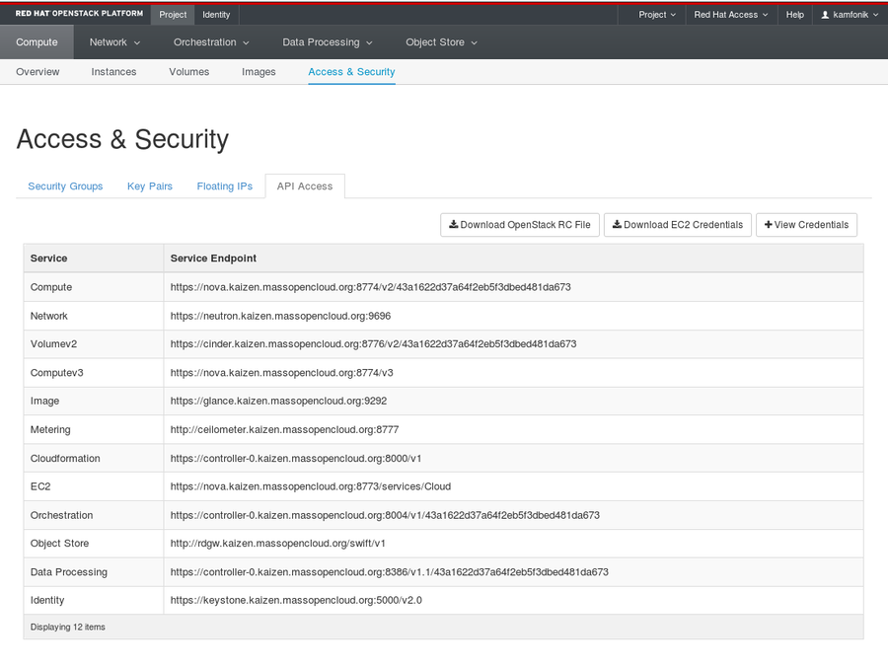Image resolution: width=888 pixels, height=666 pixels.
Task: Click the glance 9292 endpoint URL
Action: [x=278, y=401]
